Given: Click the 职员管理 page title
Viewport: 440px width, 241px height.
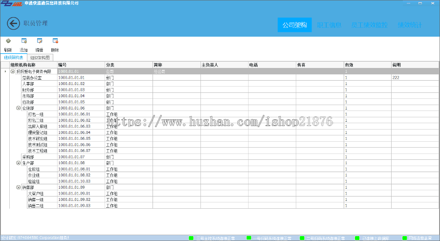Looking at the screenshot, I should [36, 23].
